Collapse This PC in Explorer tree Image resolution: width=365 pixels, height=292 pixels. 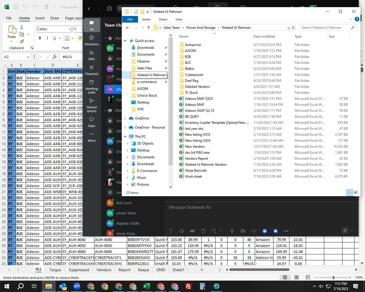(x=125, y=137)
